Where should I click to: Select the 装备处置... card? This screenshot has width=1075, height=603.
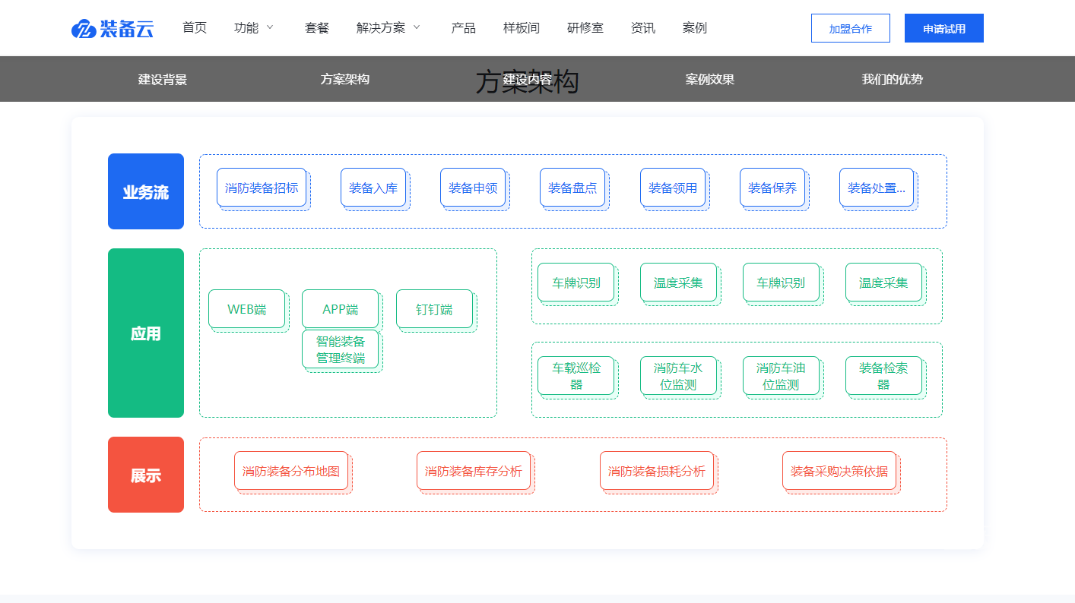tap(877, 188)
